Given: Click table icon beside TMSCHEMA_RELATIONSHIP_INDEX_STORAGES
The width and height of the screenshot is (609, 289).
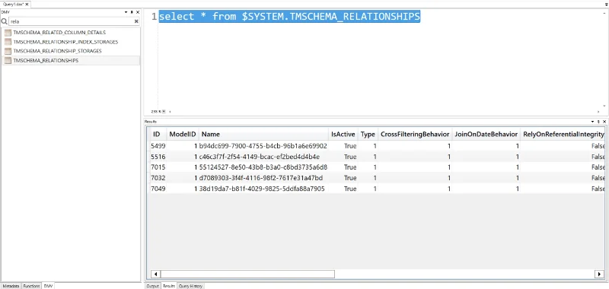Looking at the screenshot, I should pos(8,42).
